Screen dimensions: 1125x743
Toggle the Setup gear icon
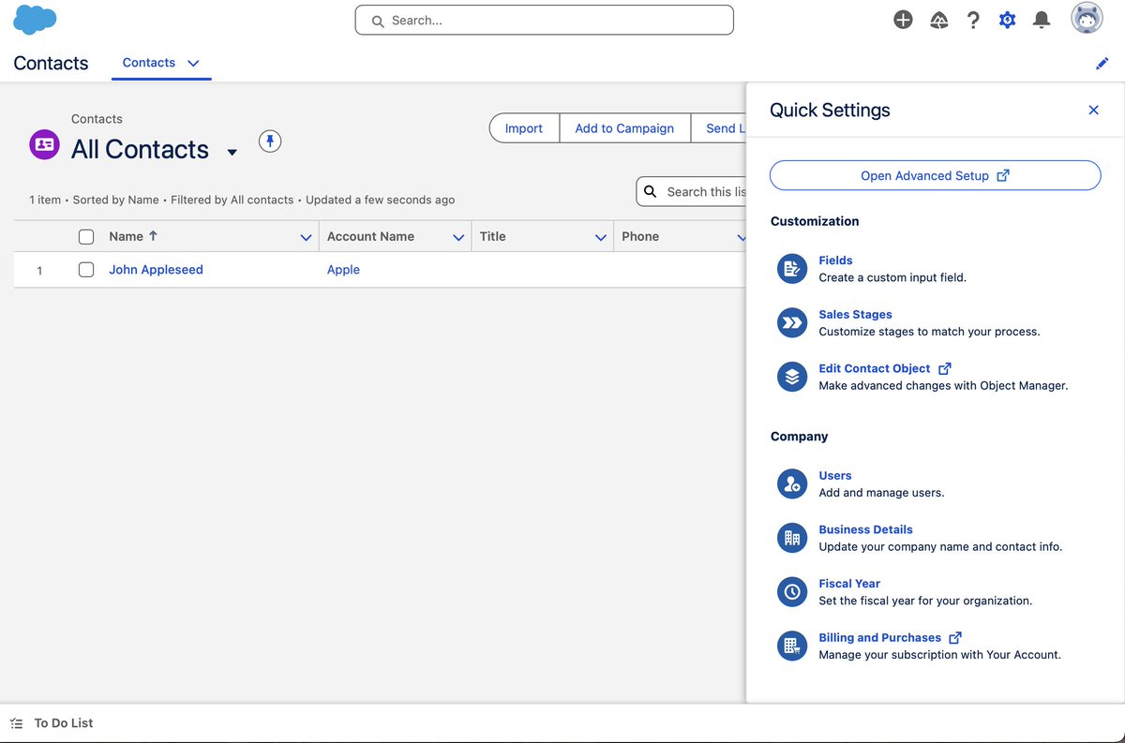click(1007, 20)
